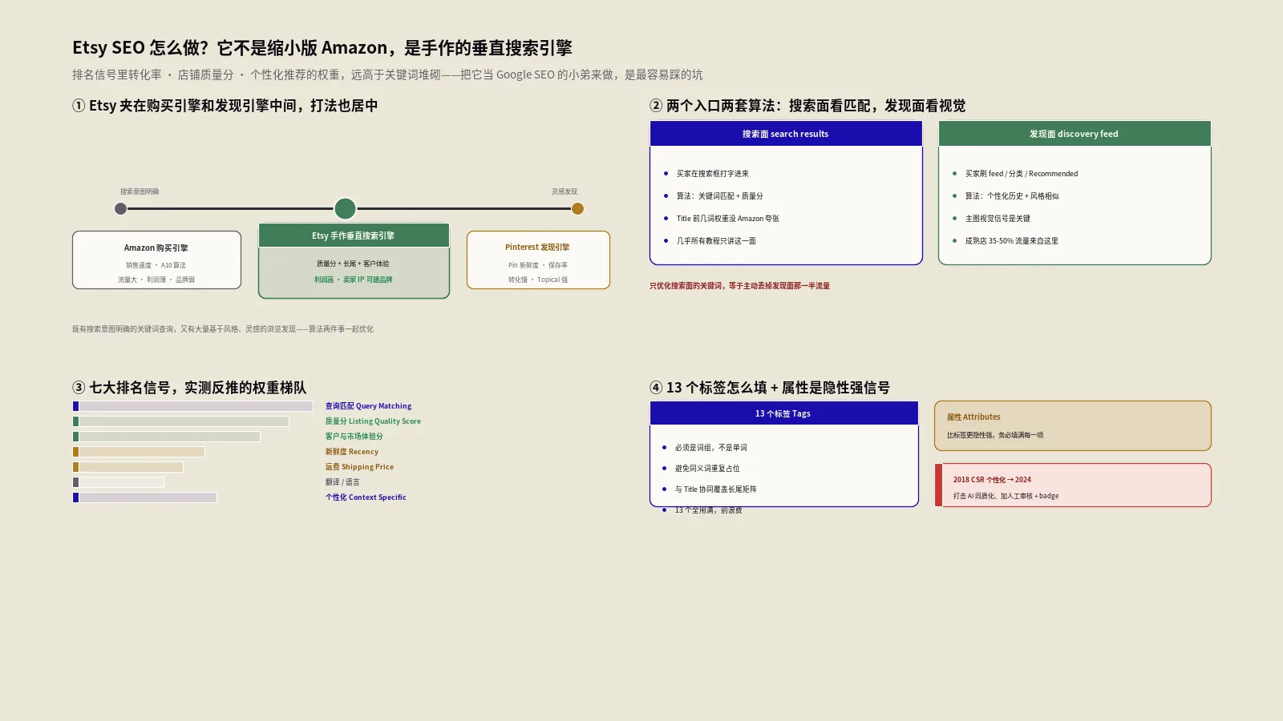Click the text 转化慢 · Topical 强
Screen dimensions: 1283x721
pos(538,280)
